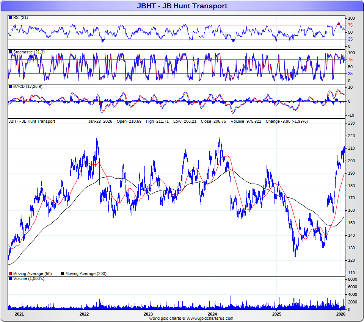Click the 4000 volume axis label
The width and height of the screenshot is (364, 322).
[352, 294]
